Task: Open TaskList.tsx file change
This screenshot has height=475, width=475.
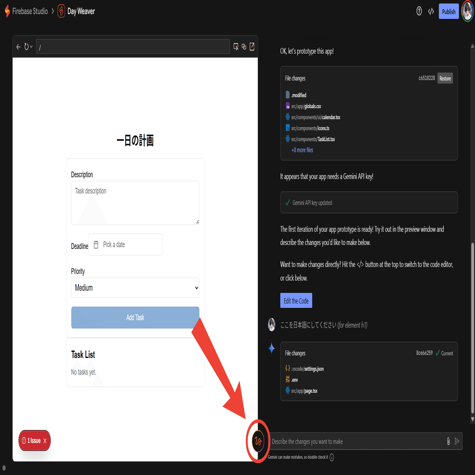Action: coord(310,139)
